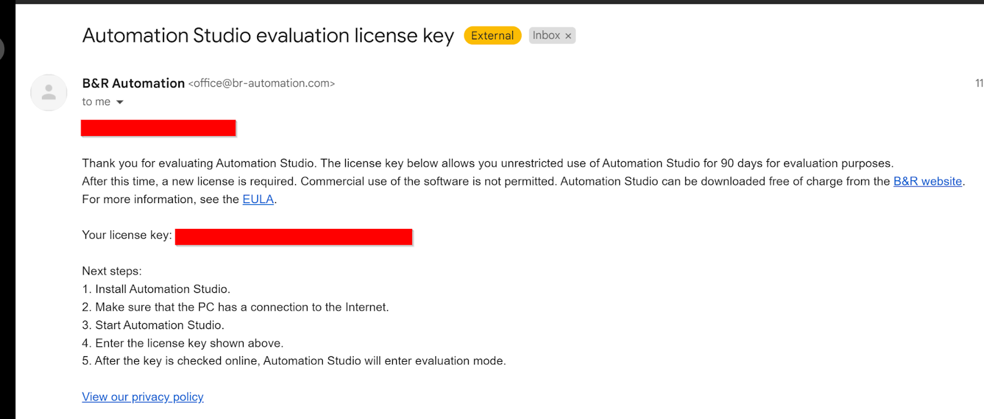Open the View our privacy policy link
The width and height of the screenshot is (984, 419).
(143, 397)
